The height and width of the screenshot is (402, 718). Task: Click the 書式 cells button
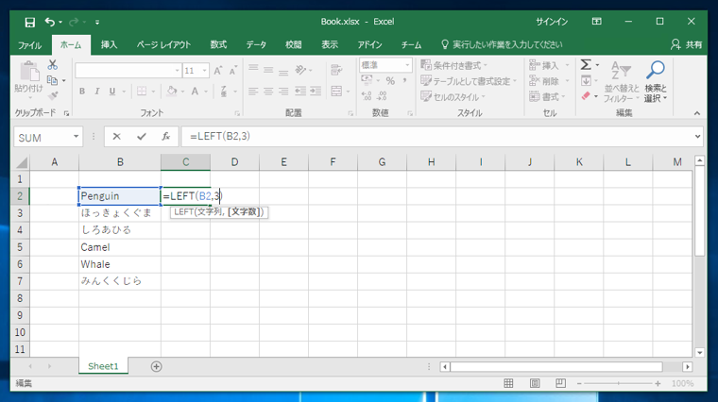tap(548, 96)
